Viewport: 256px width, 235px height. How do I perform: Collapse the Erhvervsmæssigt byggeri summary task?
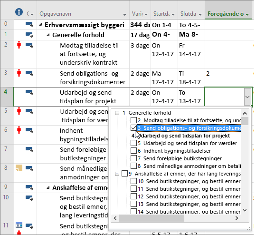(41, 25)
